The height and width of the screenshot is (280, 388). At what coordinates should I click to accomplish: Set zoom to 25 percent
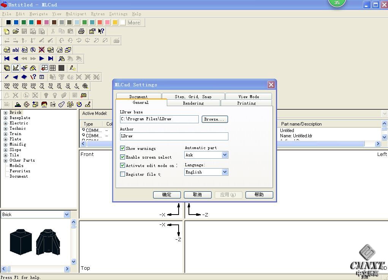click(59, 86)
